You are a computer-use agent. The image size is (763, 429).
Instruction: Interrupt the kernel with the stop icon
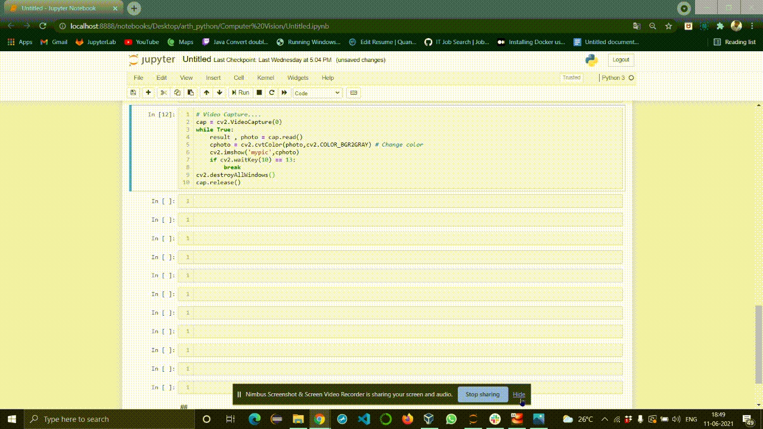tap(259, 93)
